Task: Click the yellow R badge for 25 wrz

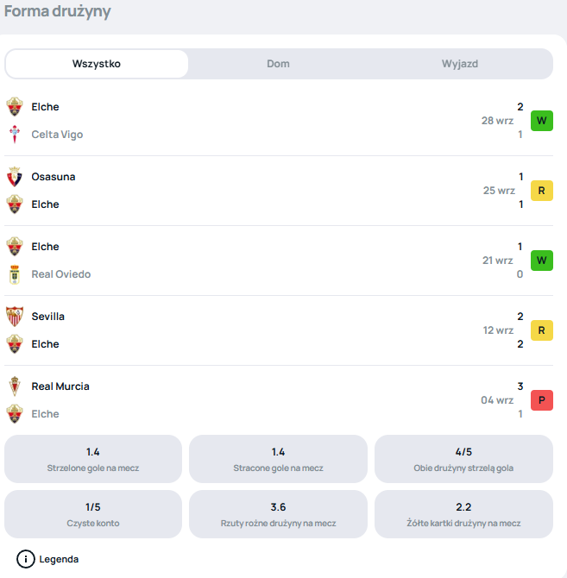Action: (x=541, y=191)
